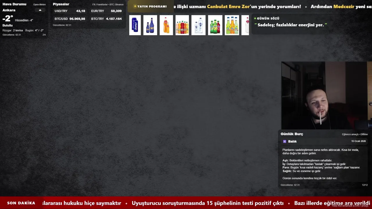Viewport: 372px width, 209px height.
Task: Click the 'Sağlık:' horoscope line
Action: tap(302, 171)
